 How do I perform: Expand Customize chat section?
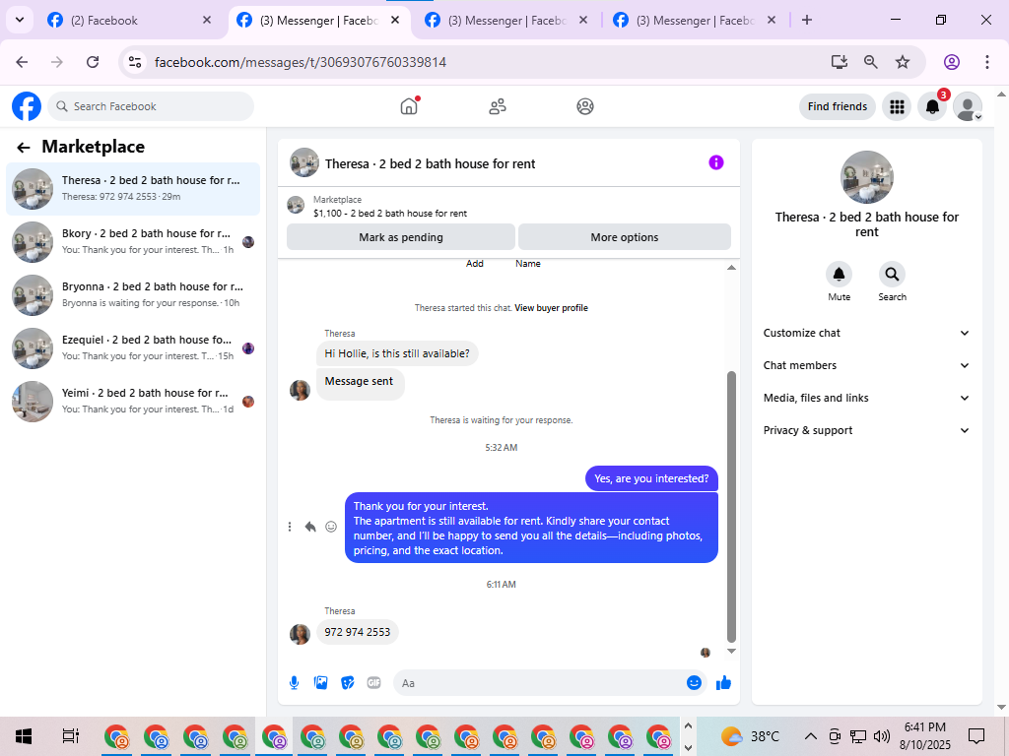coord(866,333)
